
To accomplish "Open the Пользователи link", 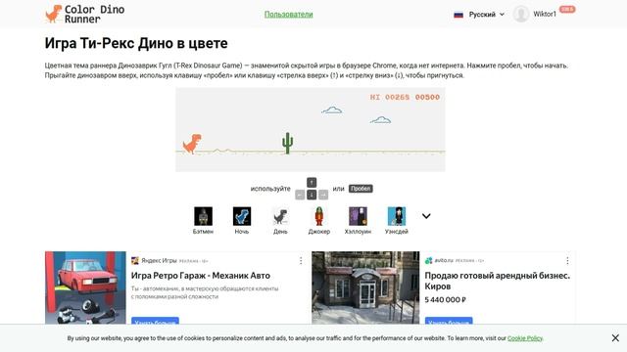I will (288, 15).
